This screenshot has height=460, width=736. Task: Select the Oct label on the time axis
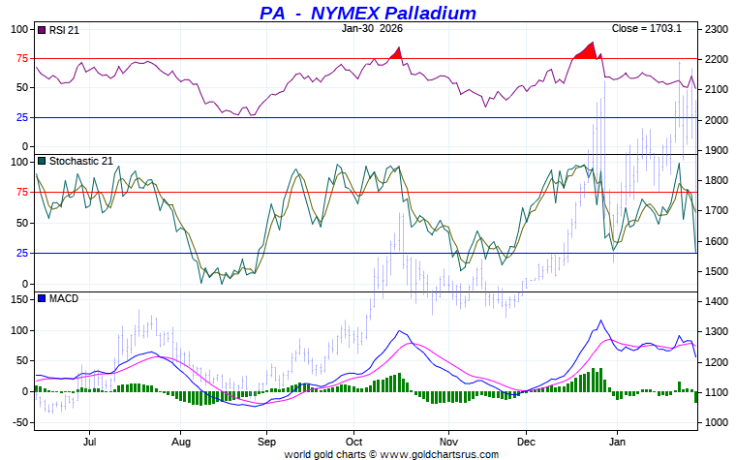353,442
